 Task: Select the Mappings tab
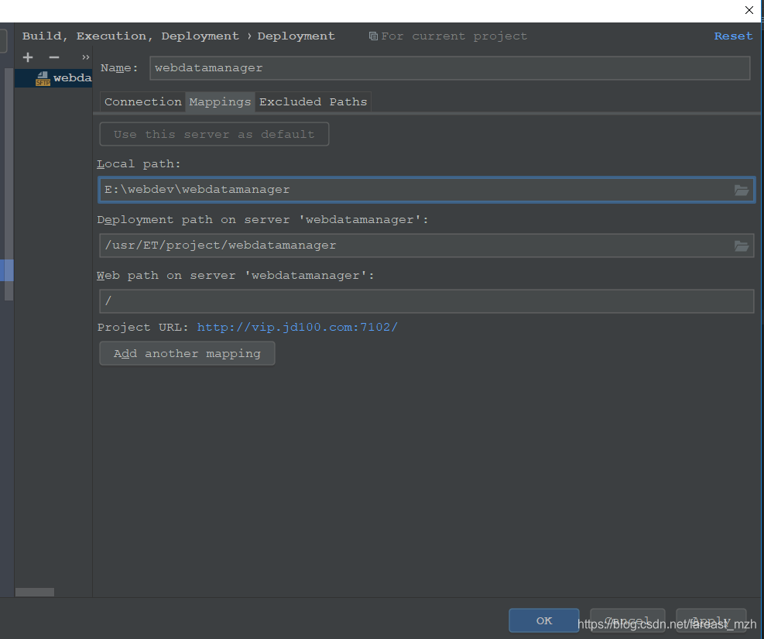[x=219, y=101]
